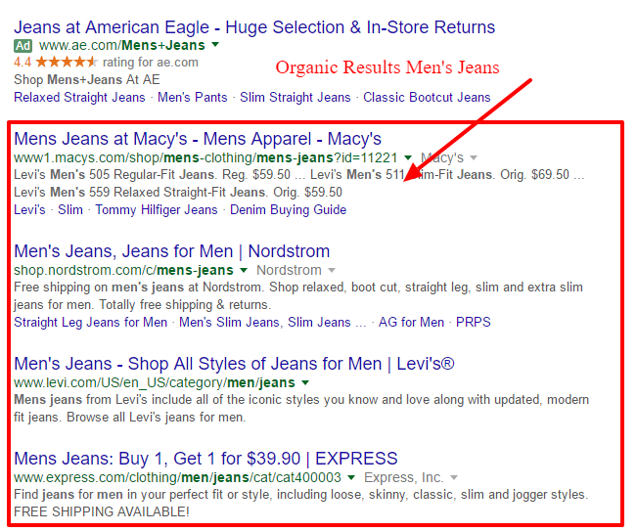Click the Express, Inc. publisher label
The width and height of the screenshot is (637, 532).
(403, 477)
